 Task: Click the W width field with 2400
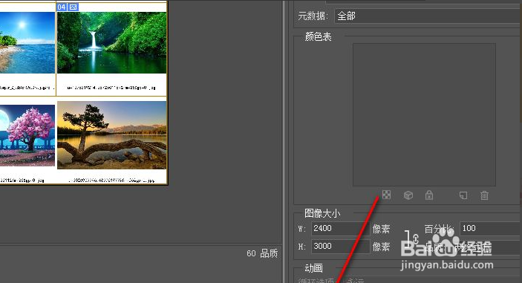click(340, 228)
